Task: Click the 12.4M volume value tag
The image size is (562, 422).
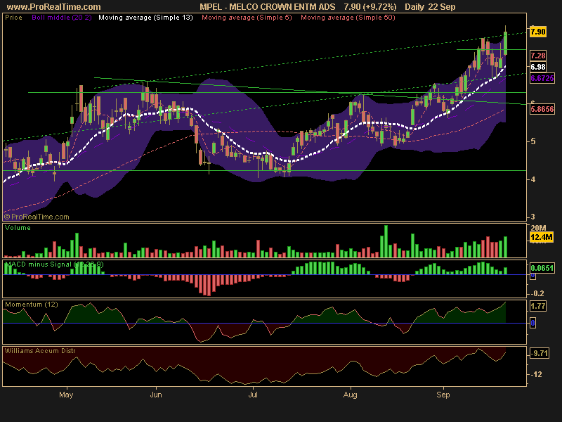Action: point(541,237)
